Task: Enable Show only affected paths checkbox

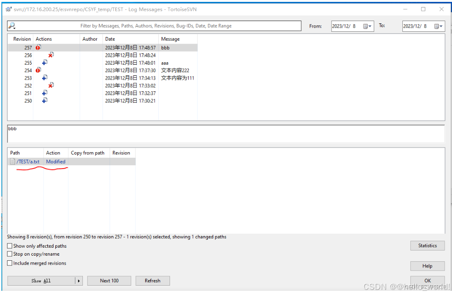Action: pyautogui.click(x=9, y=246)
